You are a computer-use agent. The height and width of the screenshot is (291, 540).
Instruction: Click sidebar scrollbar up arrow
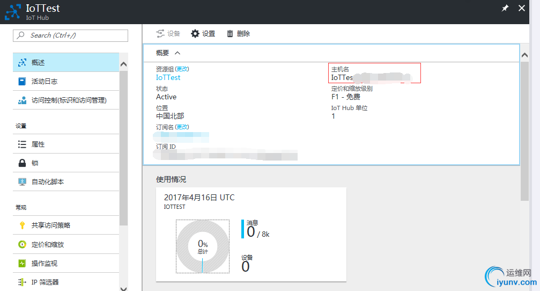coord(124,64)
